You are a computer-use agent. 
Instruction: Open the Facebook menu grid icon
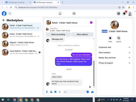pyautogui.click(x=119, y=14)
